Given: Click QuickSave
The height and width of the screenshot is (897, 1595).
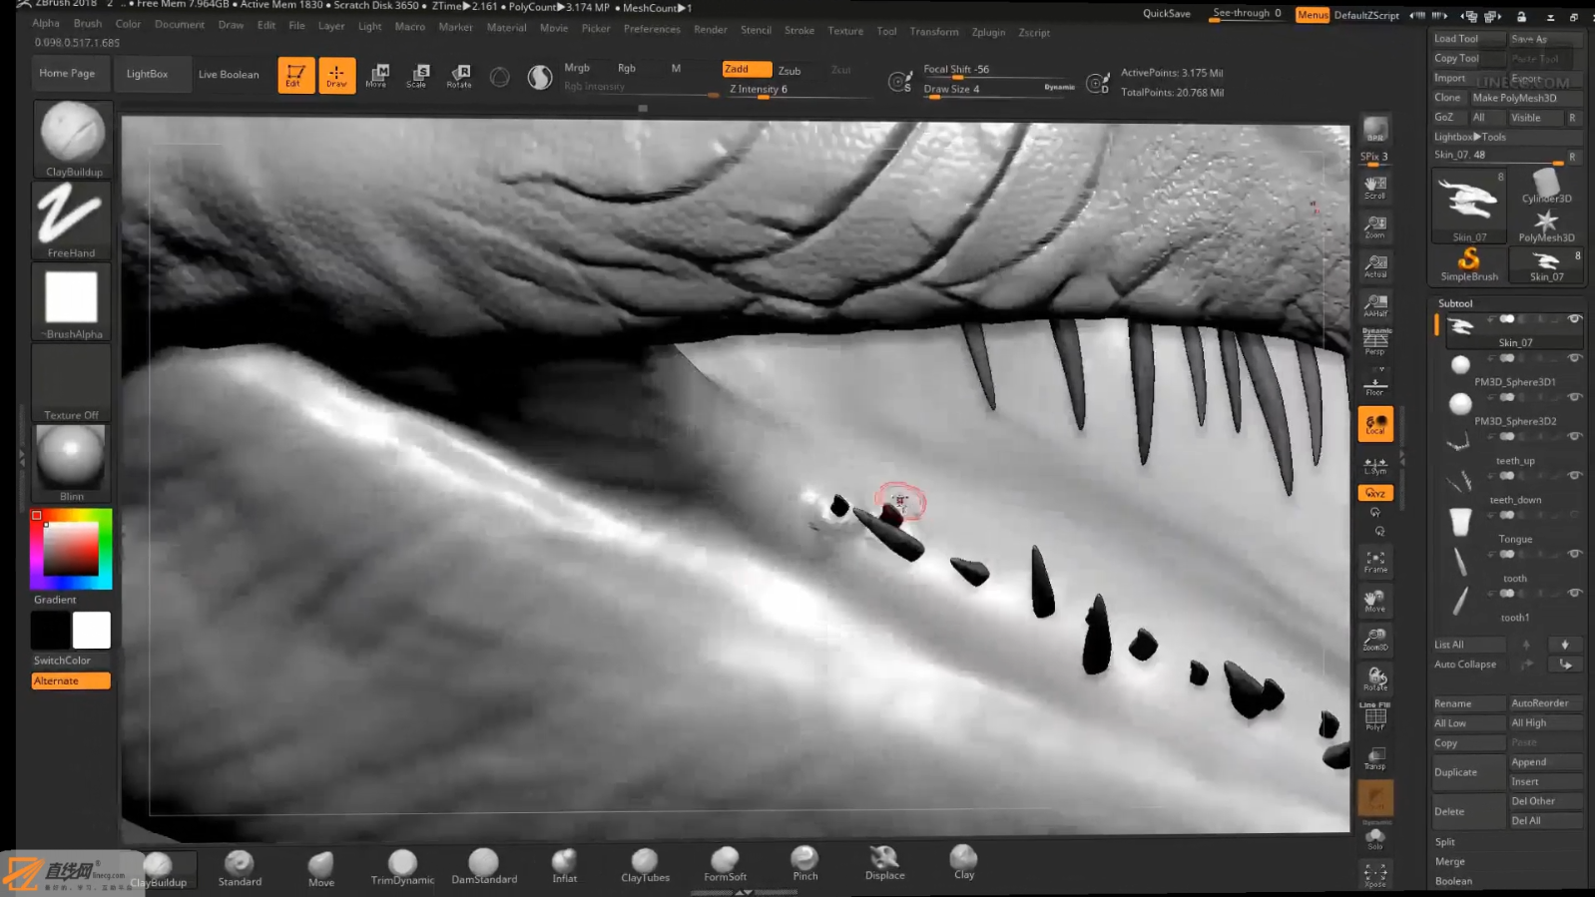Looking at the screenshot, I should (1167, 14).
